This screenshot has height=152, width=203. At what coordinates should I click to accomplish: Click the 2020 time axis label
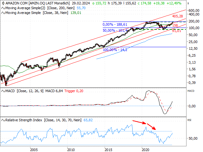pos(146,150)
